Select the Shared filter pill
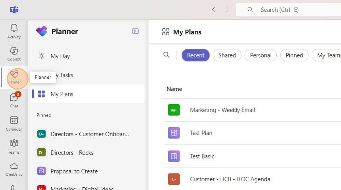This screenshot has height=190, width=341. (227, 55)
